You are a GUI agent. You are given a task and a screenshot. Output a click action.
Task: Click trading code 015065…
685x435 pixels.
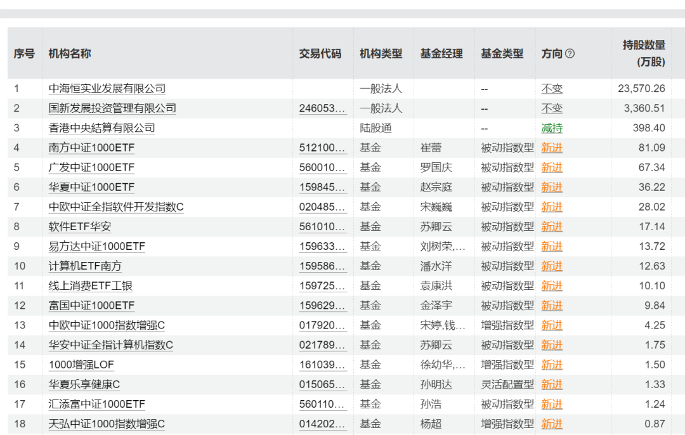click(x=323, y=384)
